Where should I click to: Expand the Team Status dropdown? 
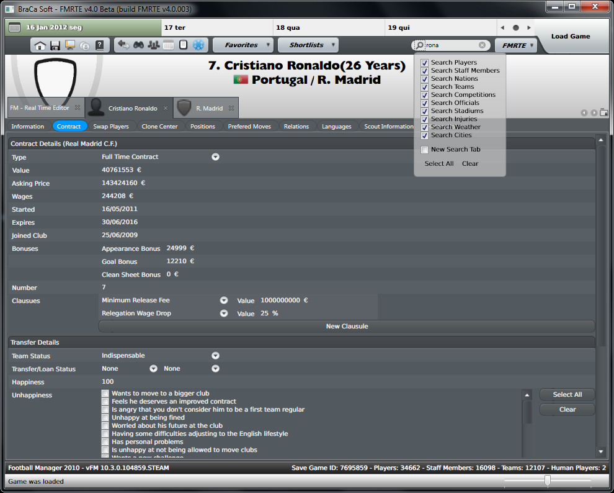(x=215, y=355)
